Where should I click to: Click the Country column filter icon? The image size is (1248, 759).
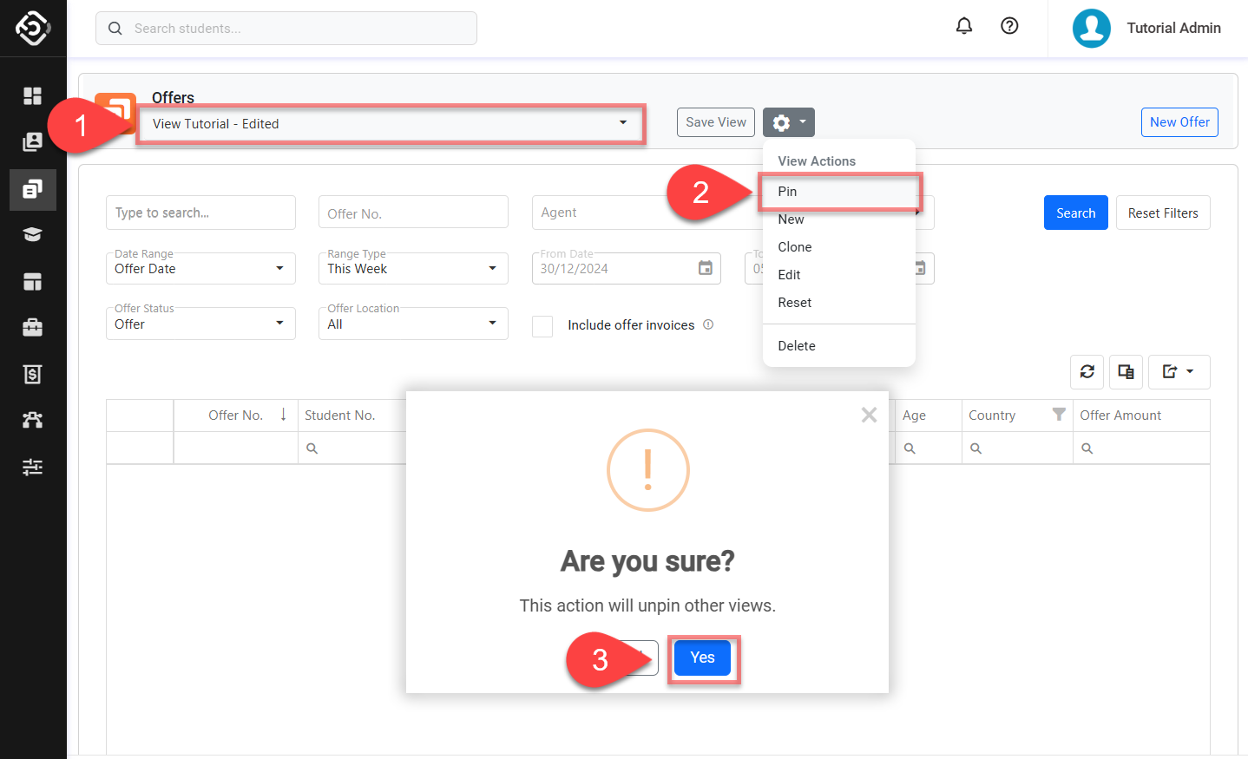(x=1058, y=415)
